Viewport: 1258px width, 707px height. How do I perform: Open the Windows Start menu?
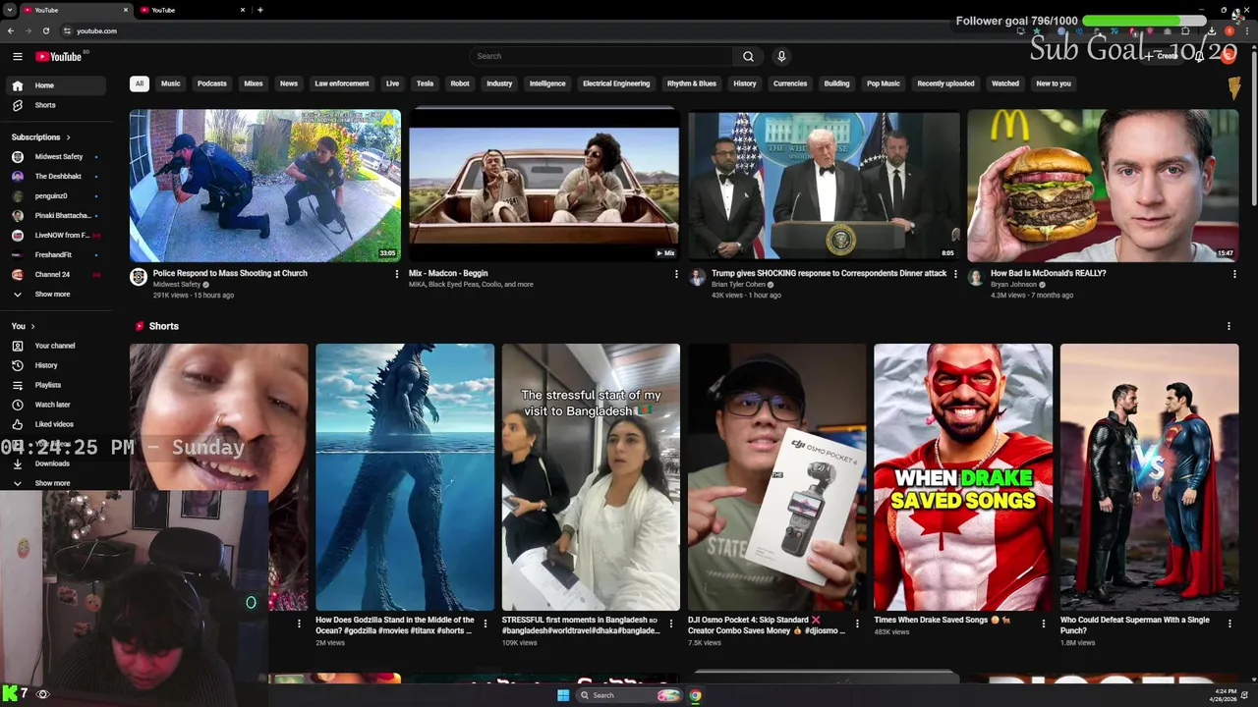pos(562,695)
